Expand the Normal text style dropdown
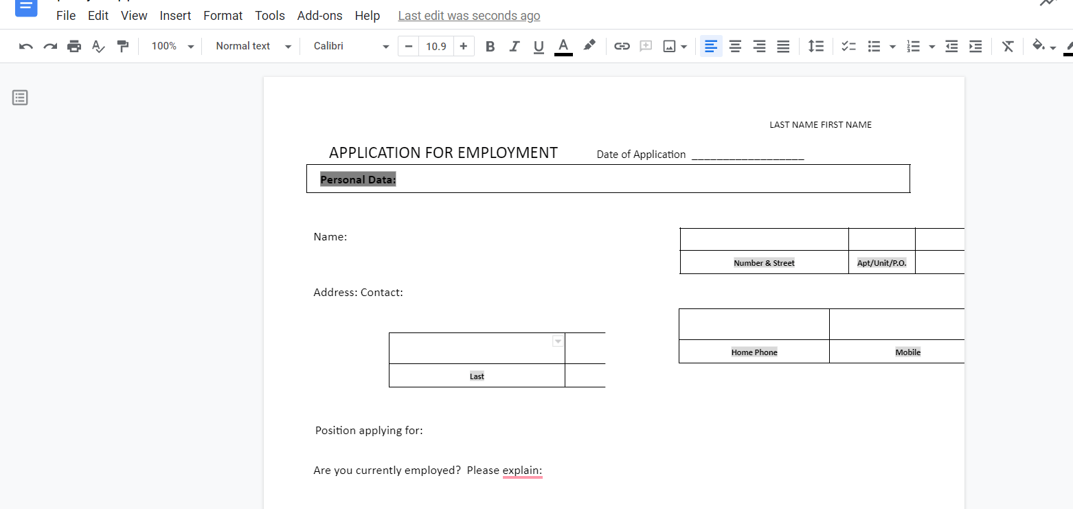The width and height of the screenshot is (1073, 509). [253, 46]
